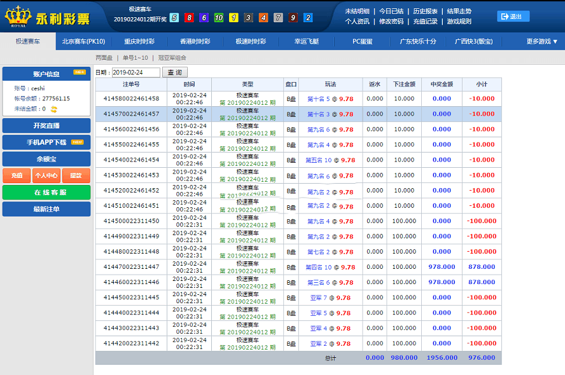This screenshot has height=375, width=565.
Task: Click the Royal crown logo
Action: click(x=17, y=17)
